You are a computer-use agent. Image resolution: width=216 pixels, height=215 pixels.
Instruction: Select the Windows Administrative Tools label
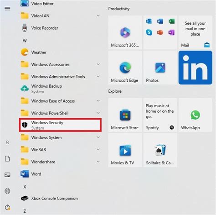click(58, 77)
